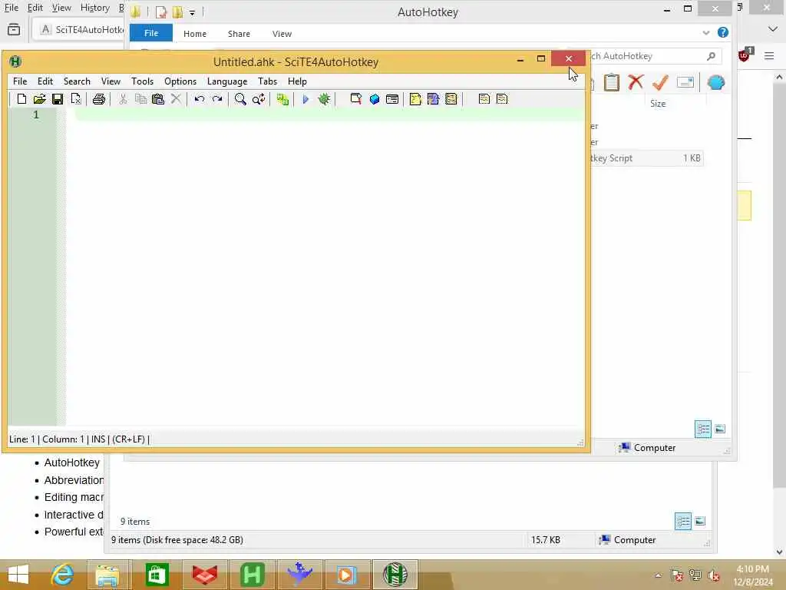Click the window frame toolbar icon
Viewport: 786px width, 590px height.
click(392, 99)
